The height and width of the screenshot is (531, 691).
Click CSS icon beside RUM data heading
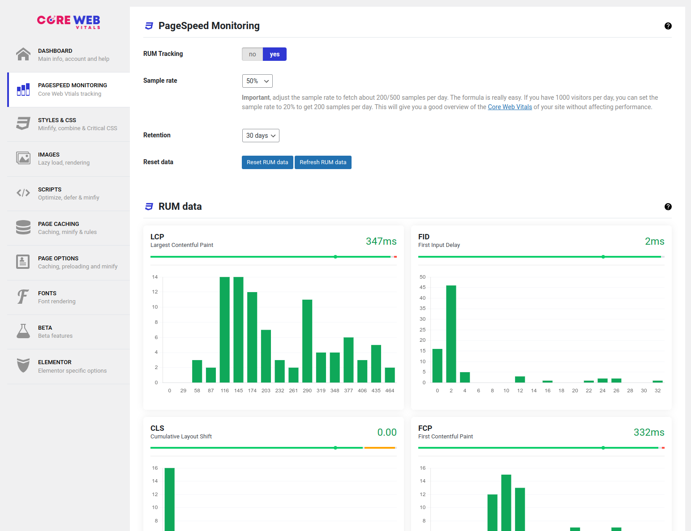tap(149, 207)
